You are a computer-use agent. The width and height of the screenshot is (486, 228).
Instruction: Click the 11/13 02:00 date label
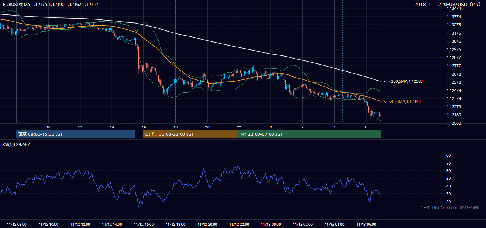[303, 225]
